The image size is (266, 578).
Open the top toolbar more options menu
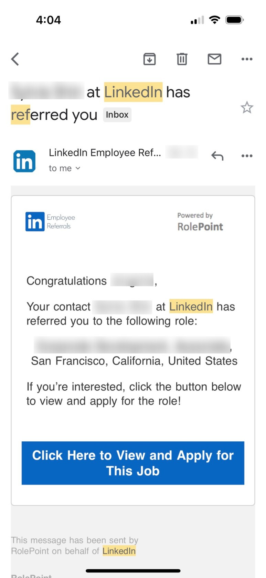click(247, 59)
